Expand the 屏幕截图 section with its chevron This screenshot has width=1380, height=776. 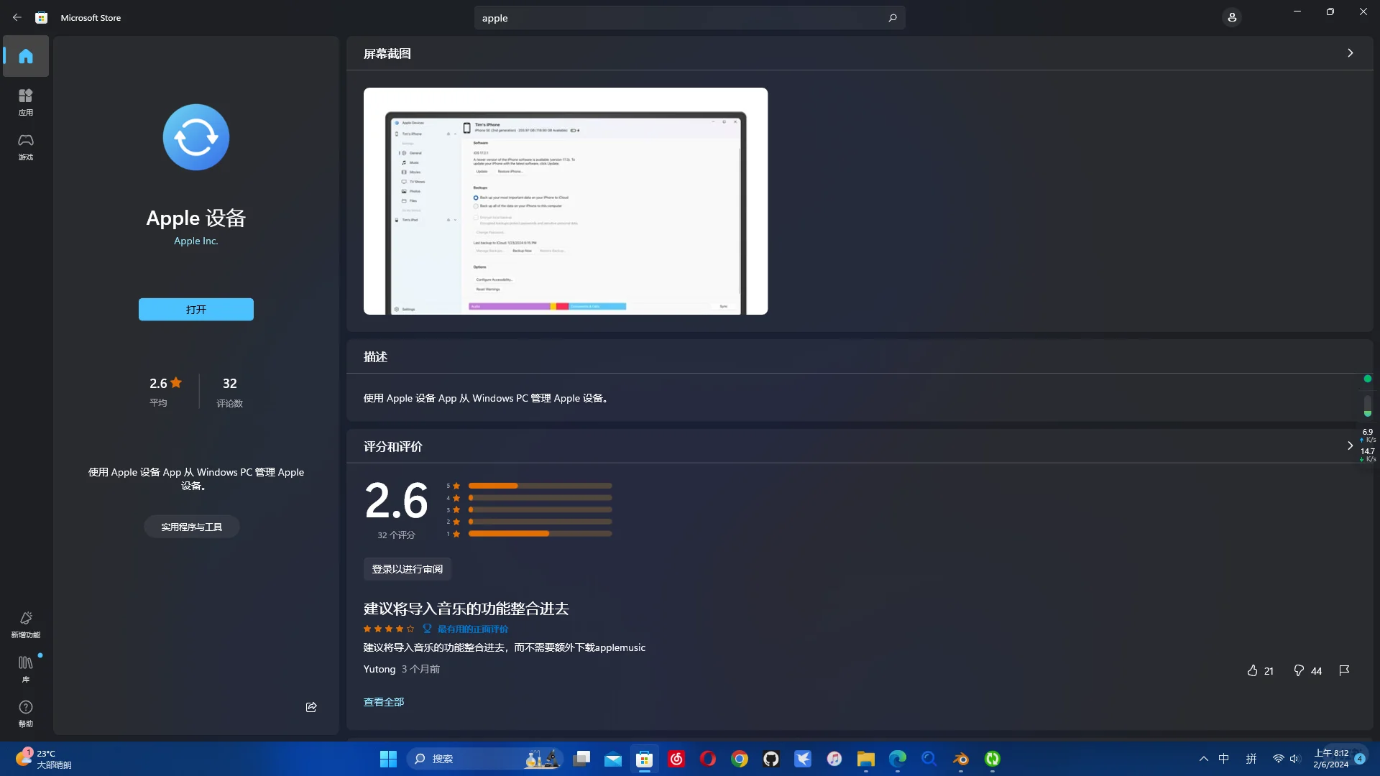(x=1350, y=52)
